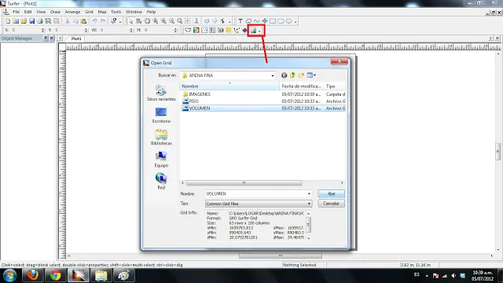Select the Polygon drawing tool
This screenshot has height=283, width=503.
pos(248,21)
